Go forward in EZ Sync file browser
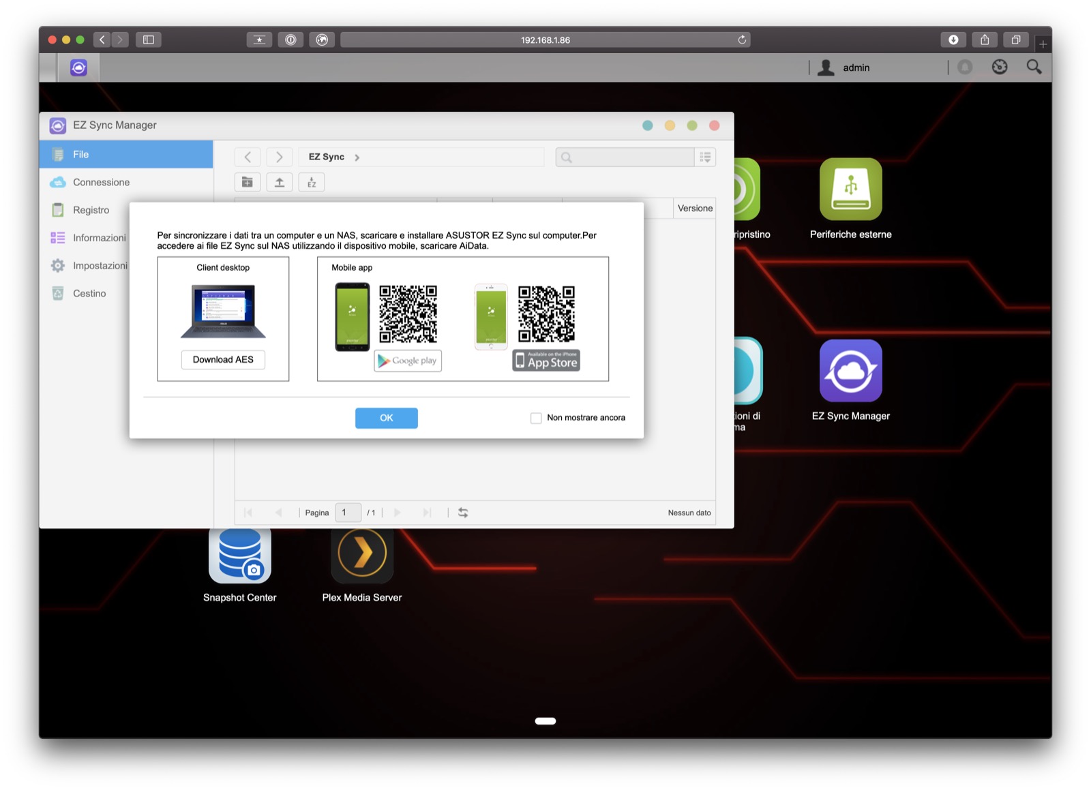Viewport: 1091px width, 790px height. click(280, 157)
